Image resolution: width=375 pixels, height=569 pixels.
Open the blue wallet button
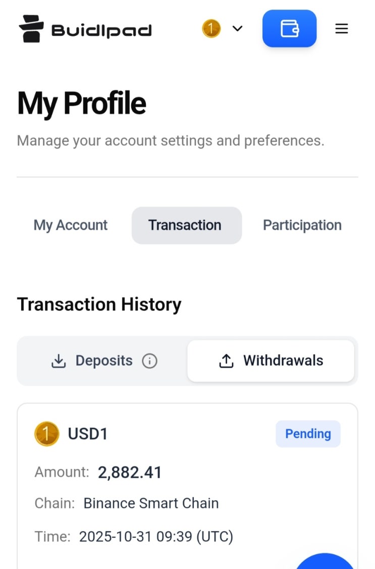coord(289,29)
